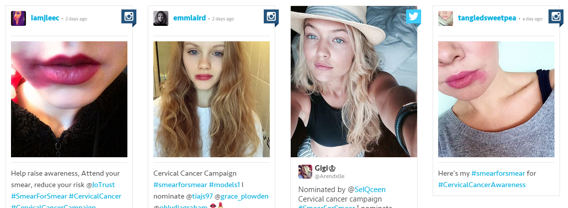568x208 pixels.
Task: Click the #CervicalCancer hashtag
Action: coord(95,197)
